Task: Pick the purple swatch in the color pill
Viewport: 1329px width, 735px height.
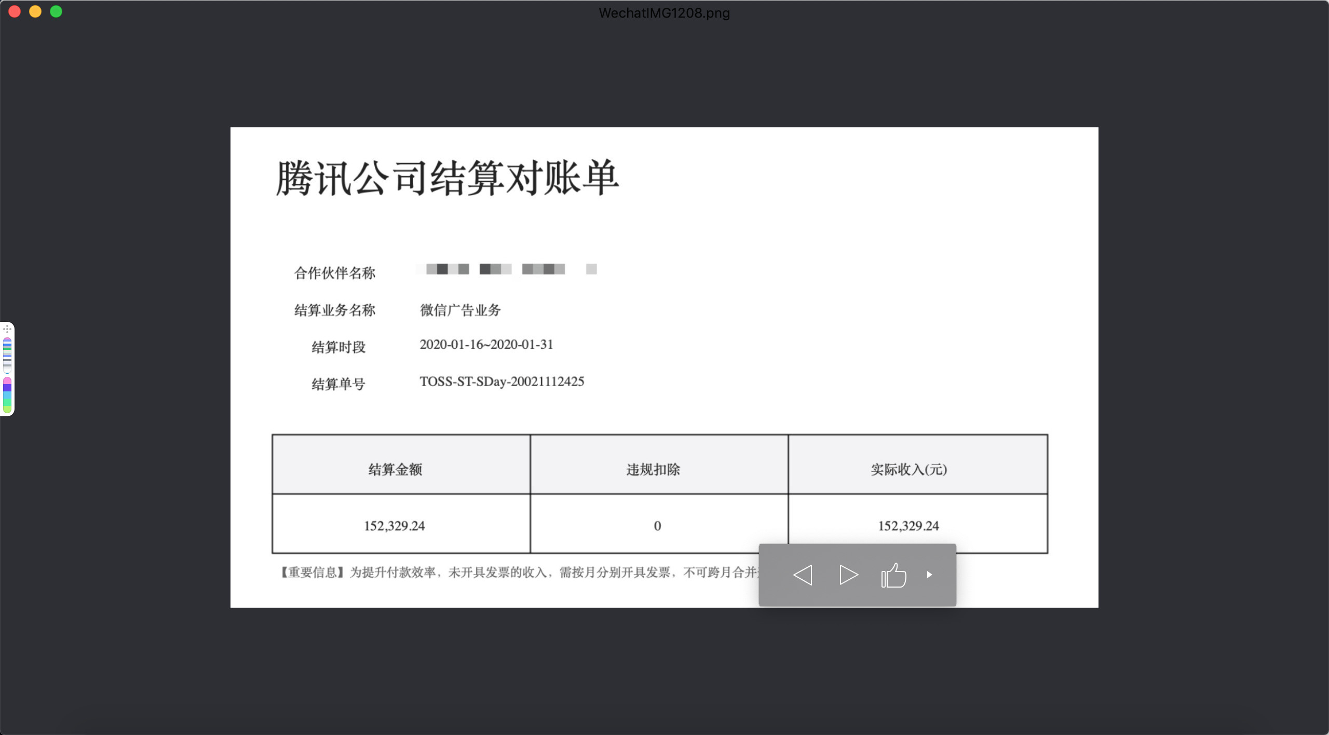Action: tap(7, 387)
